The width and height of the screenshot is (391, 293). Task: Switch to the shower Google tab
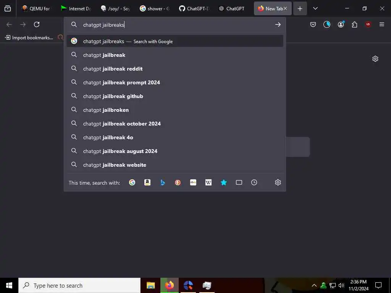coord(155,8)
